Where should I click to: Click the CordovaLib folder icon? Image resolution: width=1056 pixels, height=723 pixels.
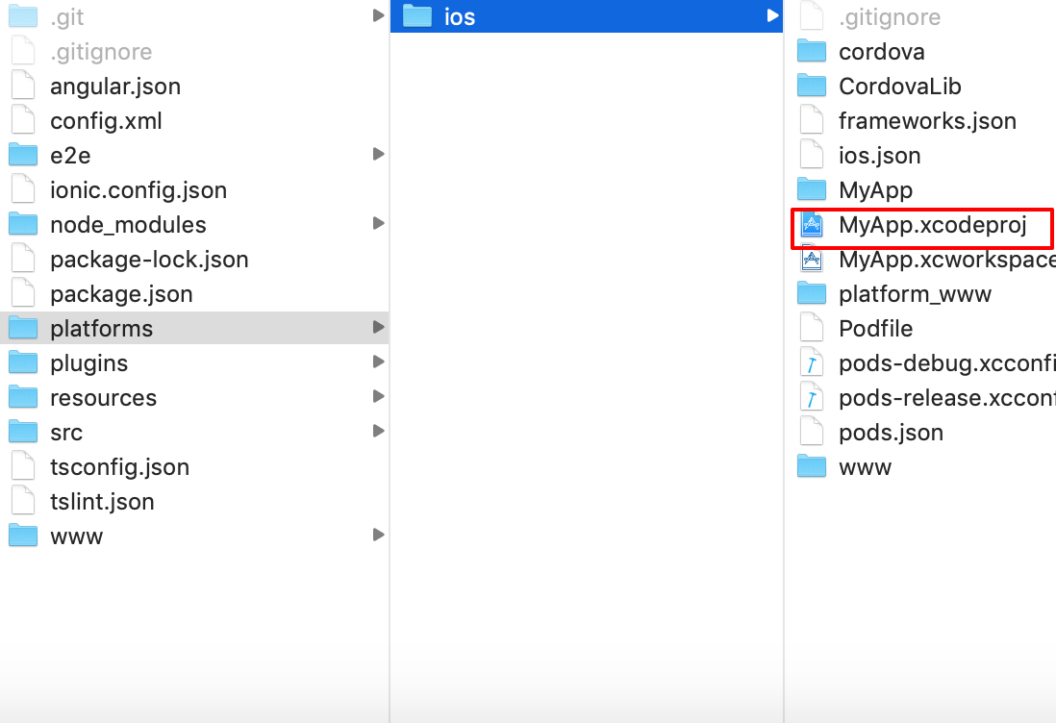pyautogui.click(x=812, y=87)
